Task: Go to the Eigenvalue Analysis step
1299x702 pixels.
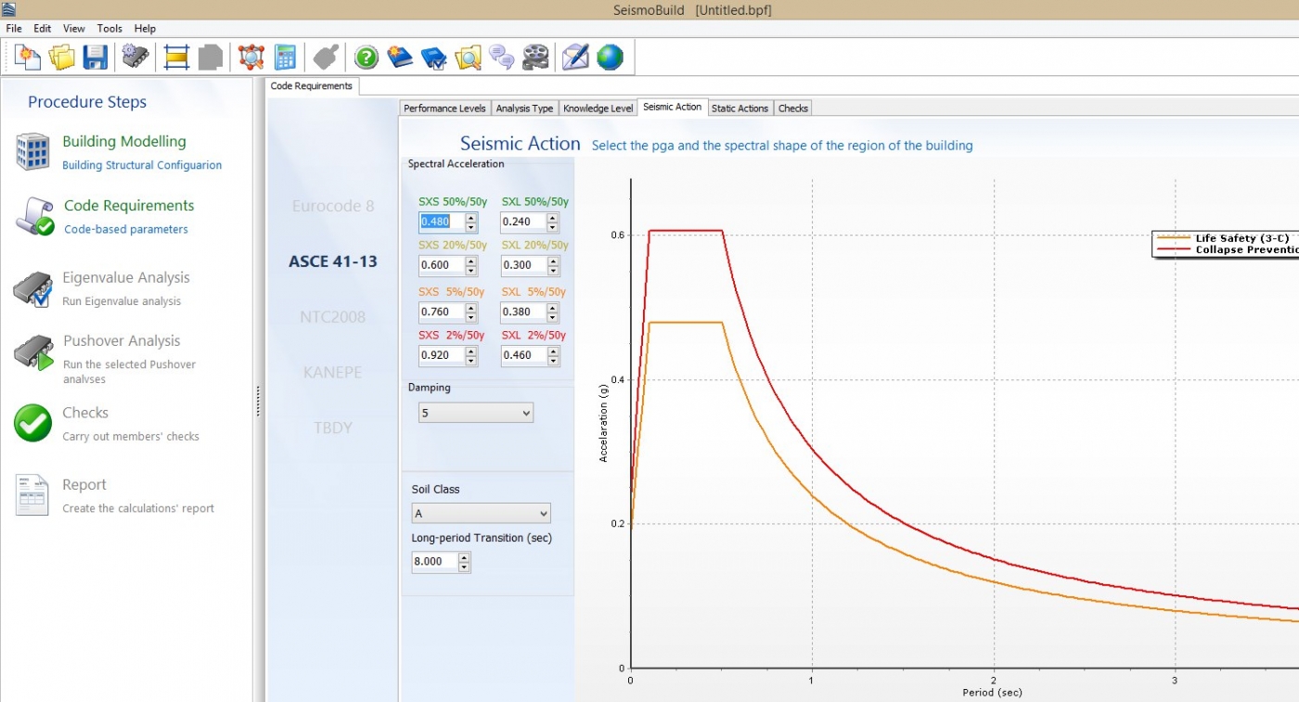Action: (x=126, y=278)
